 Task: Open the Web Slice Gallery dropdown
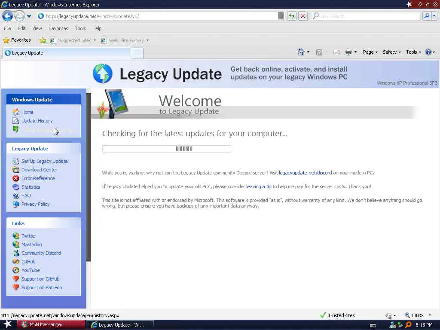pyautogui.click(x=125, y=40)
